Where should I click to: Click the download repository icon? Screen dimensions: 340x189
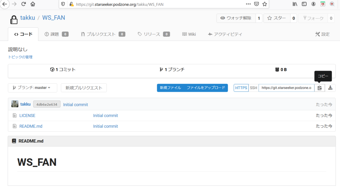point(330,88)
